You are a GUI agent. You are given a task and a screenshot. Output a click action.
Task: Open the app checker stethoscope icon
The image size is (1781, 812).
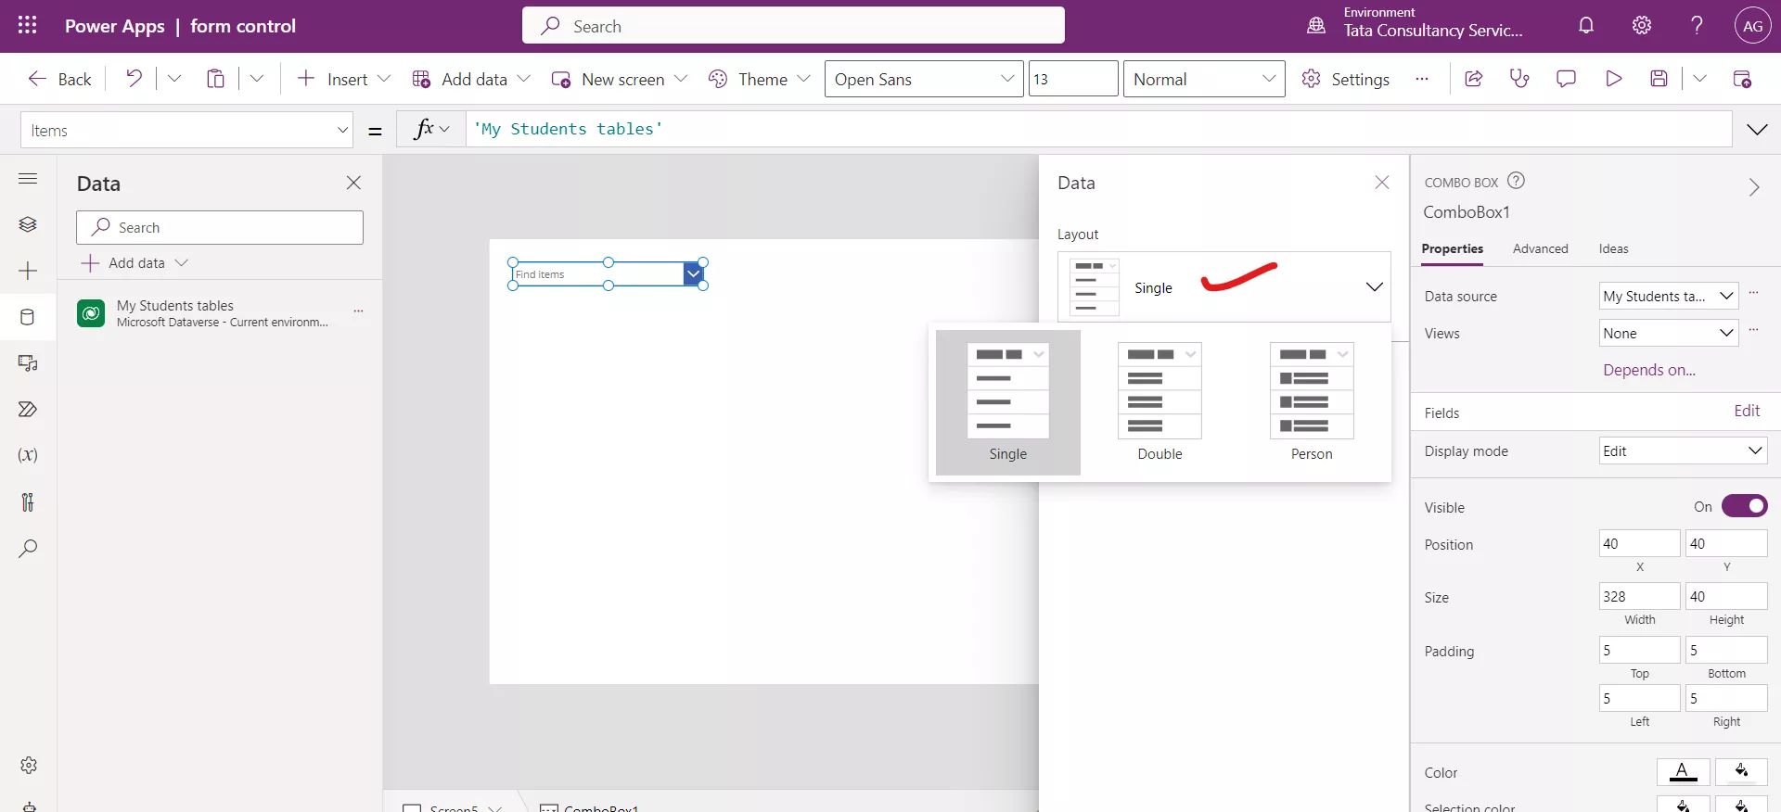click(x=1519, y=79)
